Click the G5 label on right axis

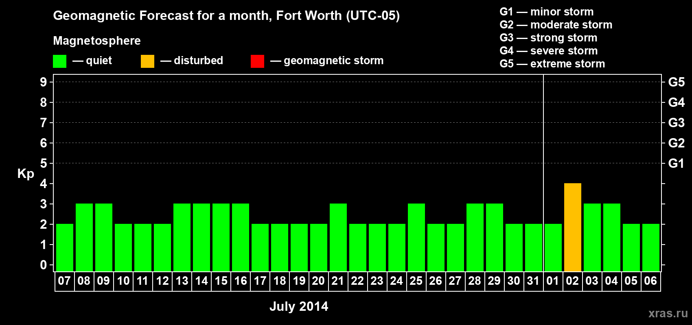(677, 82)
